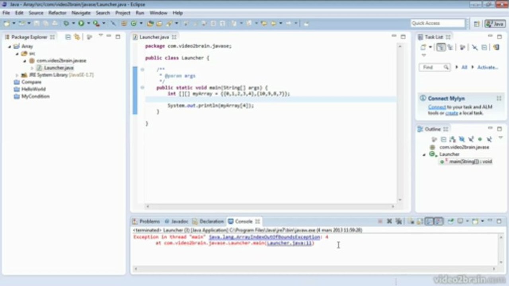Open the Navigate menu
Screen dimensions: 509x286
[x=81, y=13]
